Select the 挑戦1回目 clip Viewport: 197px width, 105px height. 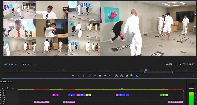[42, 102]
